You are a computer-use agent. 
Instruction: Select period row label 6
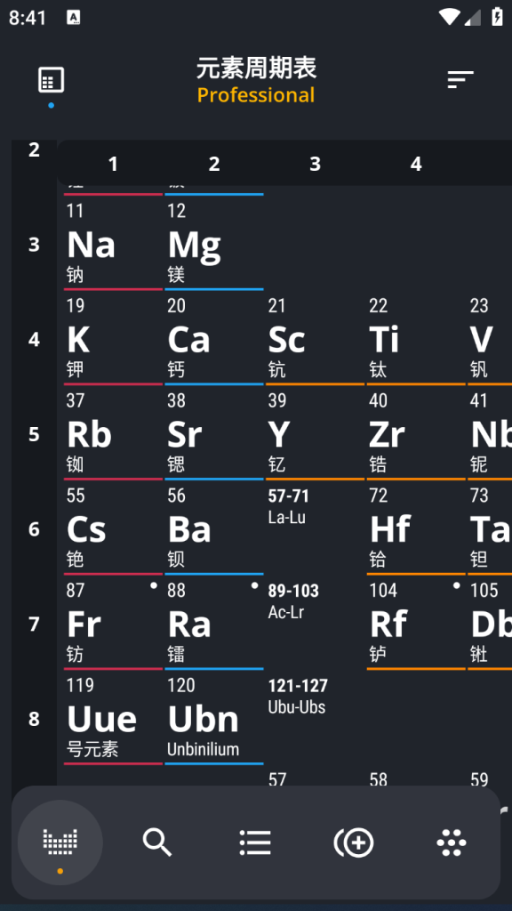(x=35, y=528)
